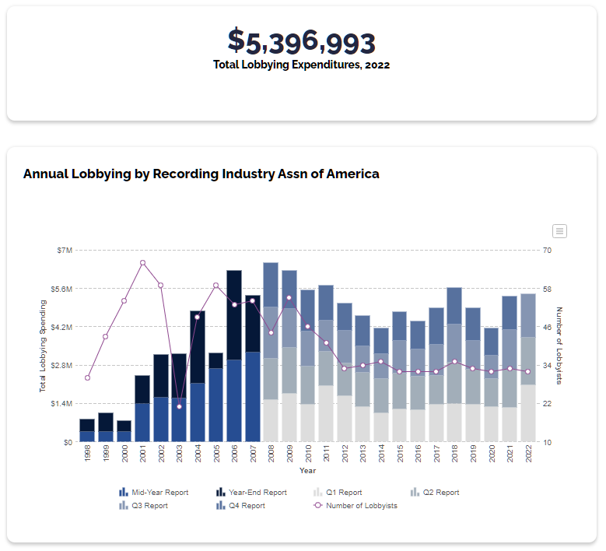This screenshot has height=551, width=606.
Task: Select the 1998 Mid-Year Report bar segment
Action: click(87, 437)
